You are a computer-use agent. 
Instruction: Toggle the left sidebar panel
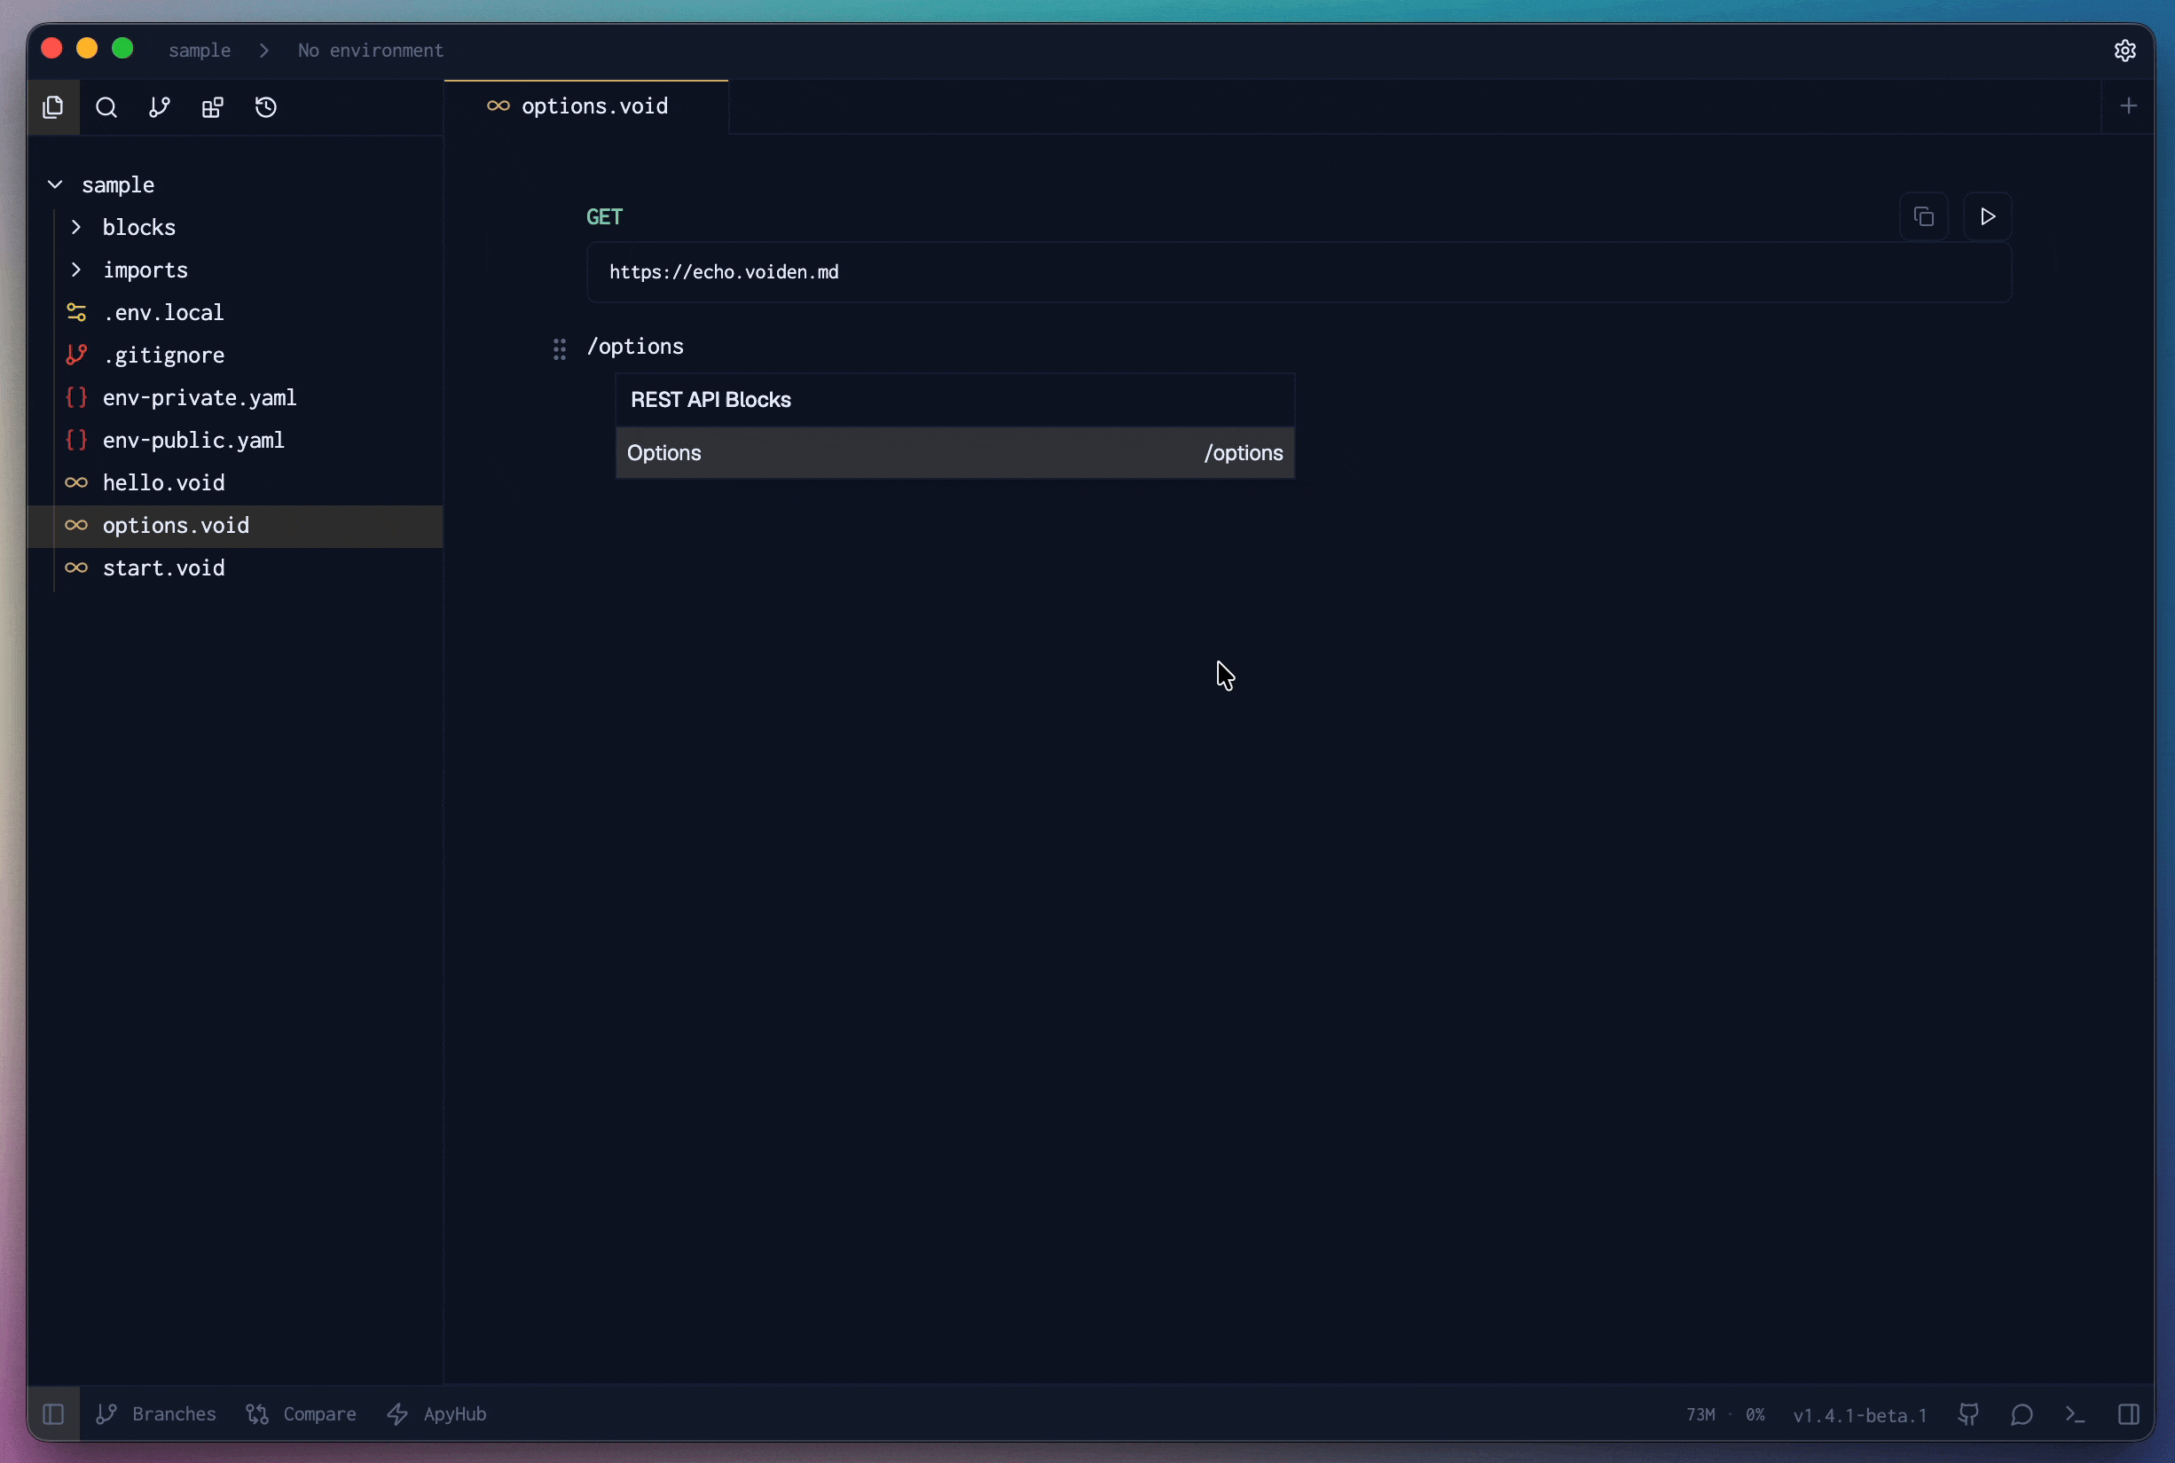point(53,1414)
